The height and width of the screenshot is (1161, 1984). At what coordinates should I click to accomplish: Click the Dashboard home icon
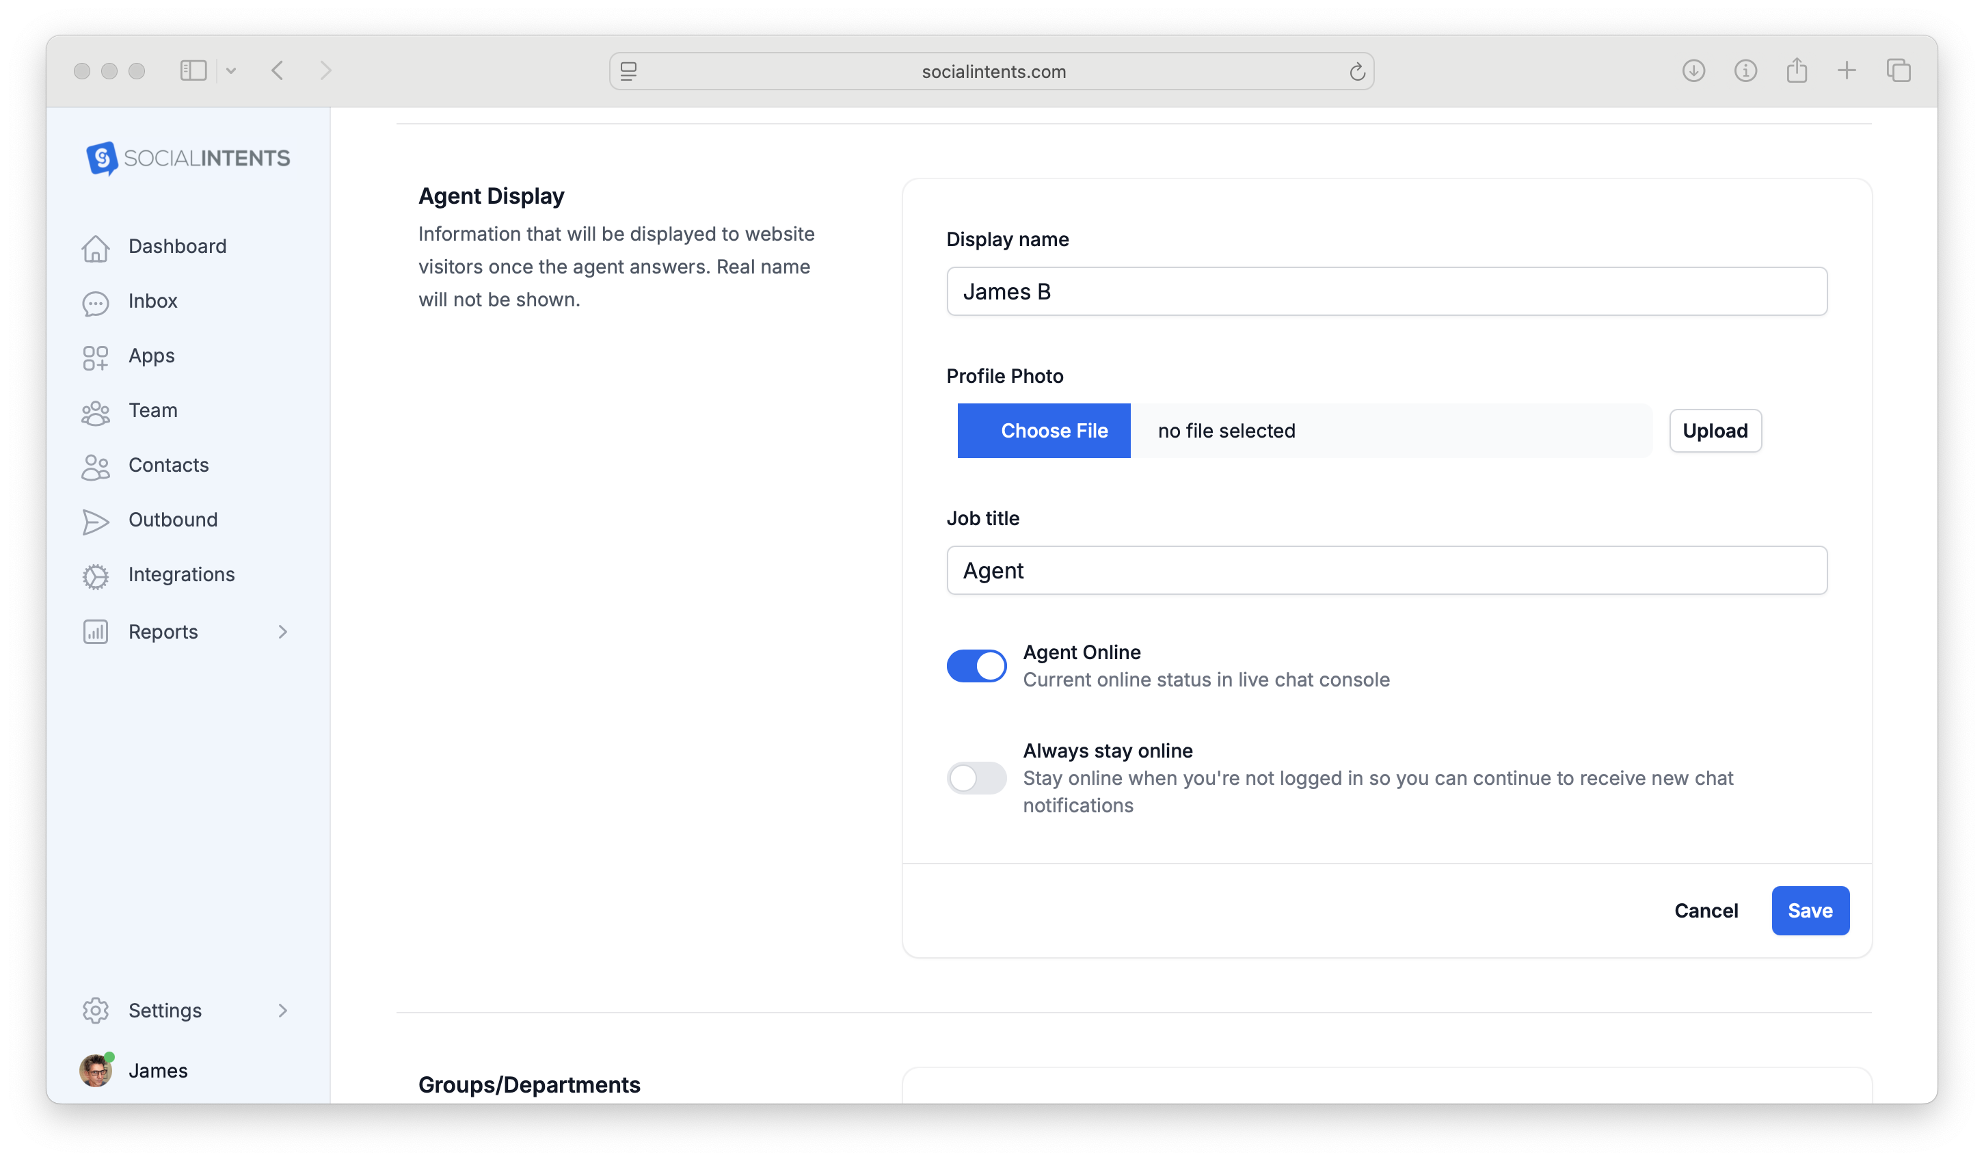95,248
